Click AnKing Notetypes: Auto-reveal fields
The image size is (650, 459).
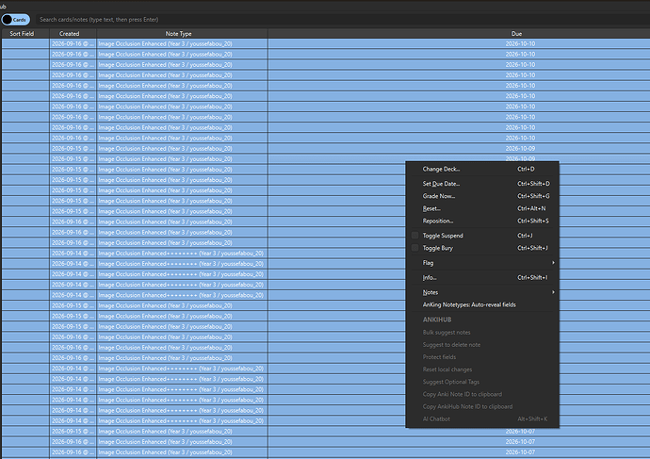coord(482,304)
